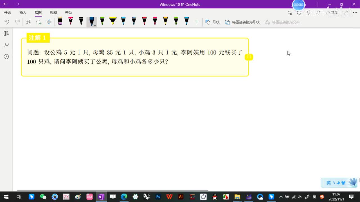Viewport: 360px width, 202px height.
Task: Add a new pen with plus button
Action: click(197, 22)
